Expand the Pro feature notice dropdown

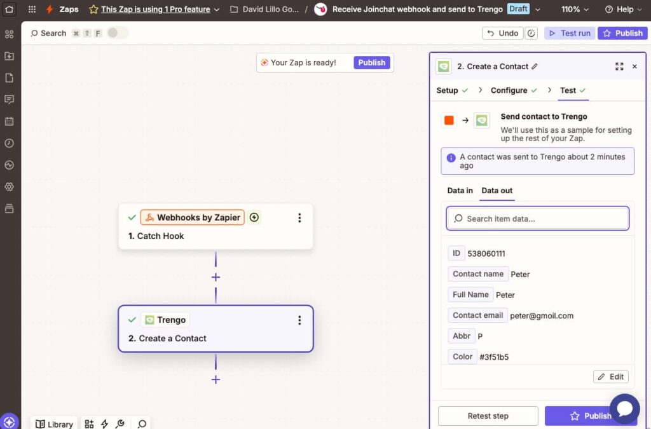coord(216,10)
